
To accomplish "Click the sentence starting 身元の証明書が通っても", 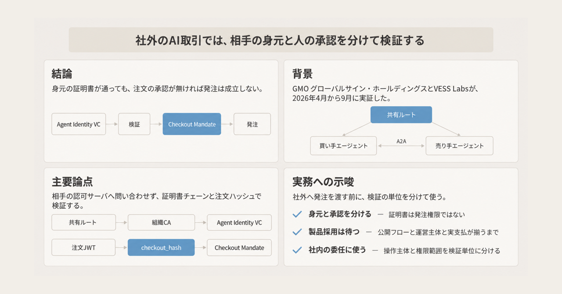I will 157,89.
